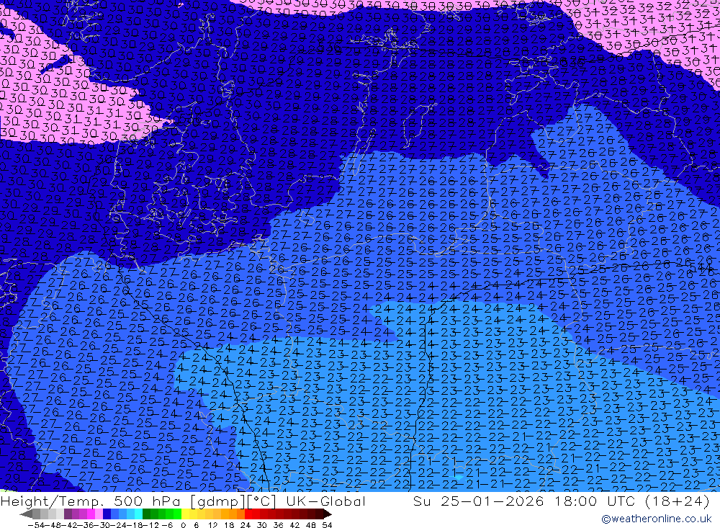Click the grey left arrow of color scale
The image size is (720, 528).
point(26,514)
